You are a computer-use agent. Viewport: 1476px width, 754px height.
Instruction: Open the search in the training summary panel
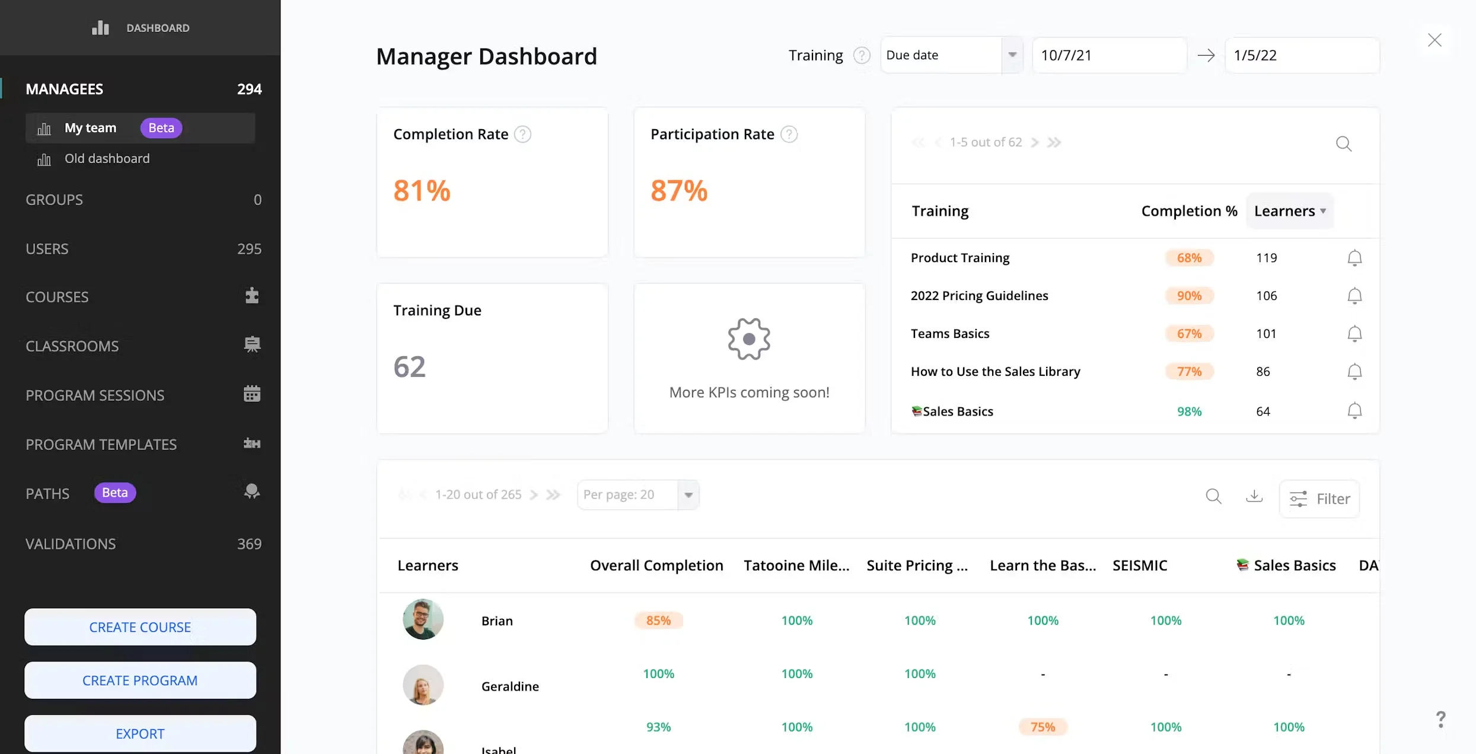click(1344, 143)
